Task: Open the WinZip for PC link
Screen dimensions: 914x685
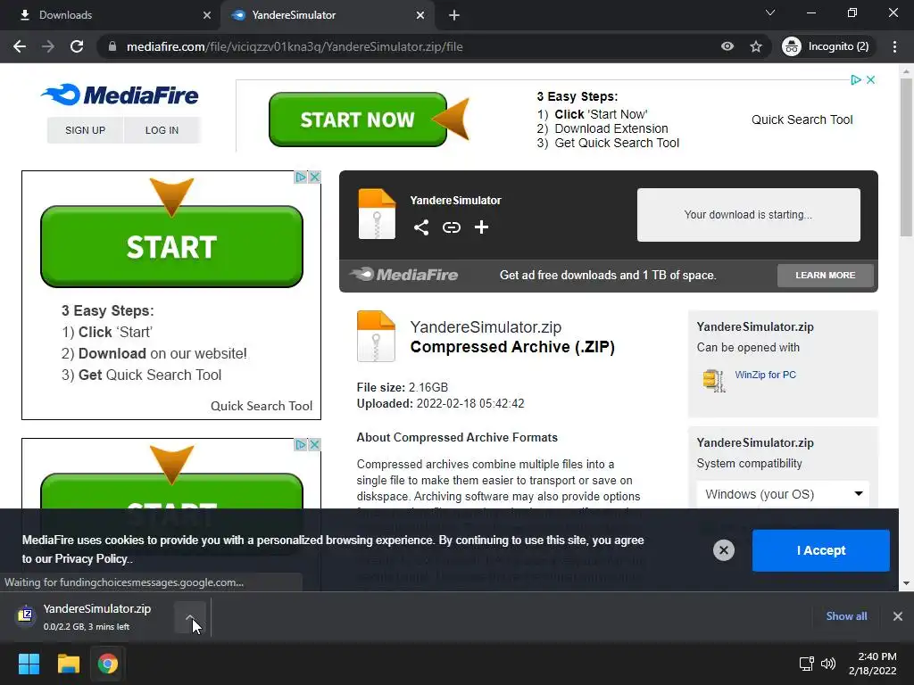Action: coord(765,375)
